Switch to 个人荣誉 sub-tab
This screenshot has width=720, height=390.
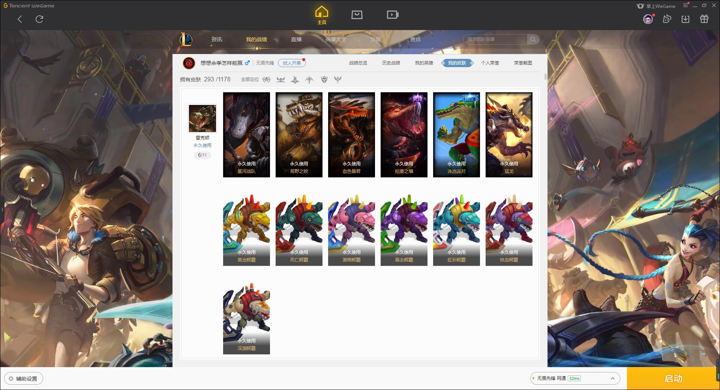coord(490,63)
